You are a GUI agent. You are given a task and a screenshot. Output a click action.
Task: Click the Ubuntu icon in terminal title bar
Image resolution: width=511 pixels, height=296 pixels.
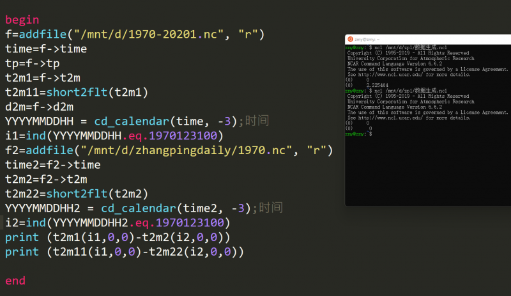pyautogui.click(x=349, y=40)
